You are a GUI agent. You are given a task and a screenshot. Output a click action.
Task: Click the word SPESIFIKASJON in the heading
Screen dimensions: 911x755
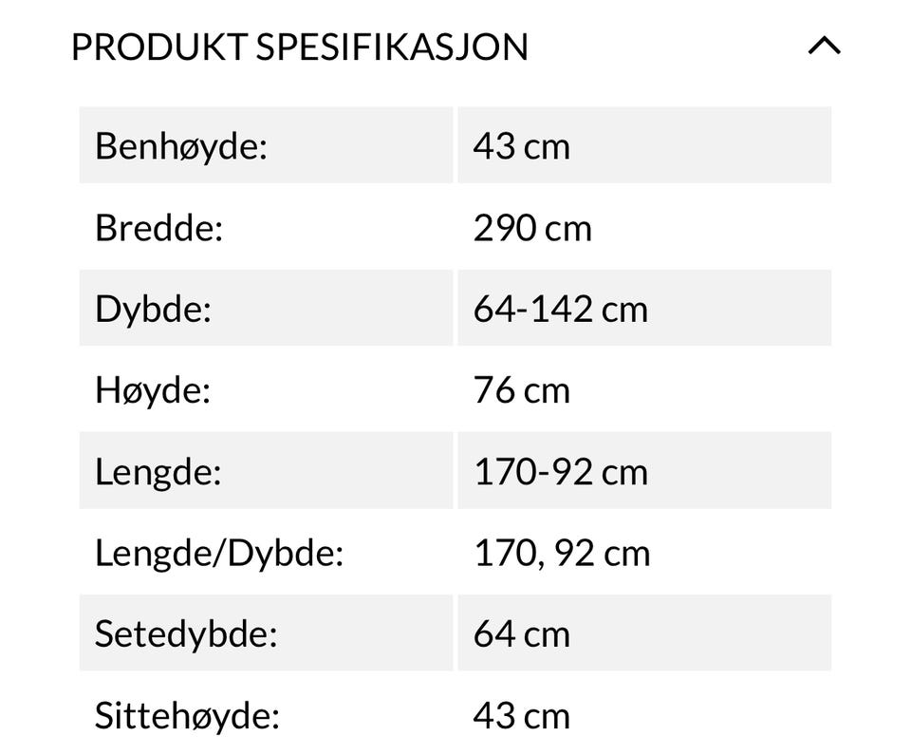click(391, 47)
